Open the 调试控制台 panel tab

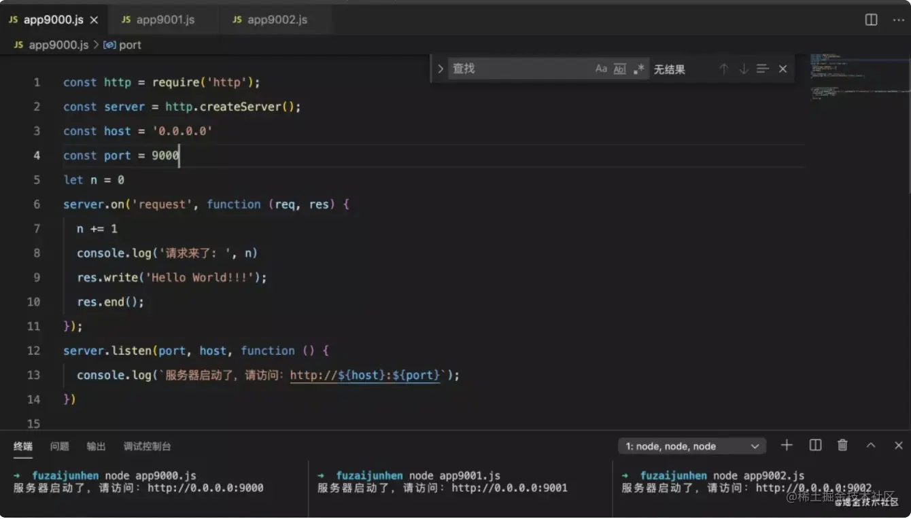click(x=148, y=446)
